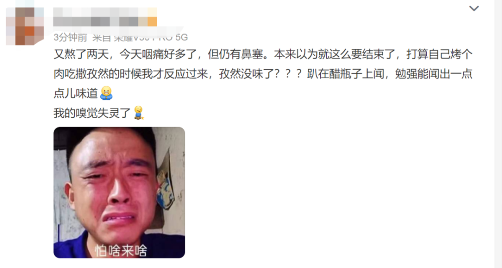Click the crying emoji after 点儿味道
Image resolution: width=502 pixels, height=268 pixels.
point(106,93)
